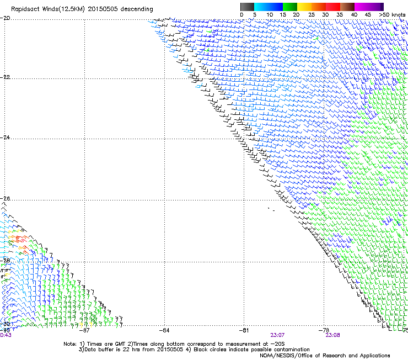Screen dimensions: 408x359
Task: Click the brown 35-40 knots legend swatch
Action: [347, 7]
